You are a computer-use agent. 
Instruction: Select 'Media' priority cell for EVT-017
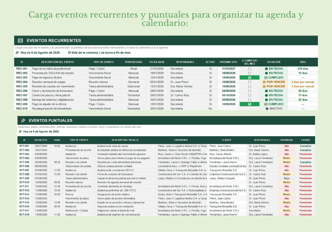tap(287, 210)
